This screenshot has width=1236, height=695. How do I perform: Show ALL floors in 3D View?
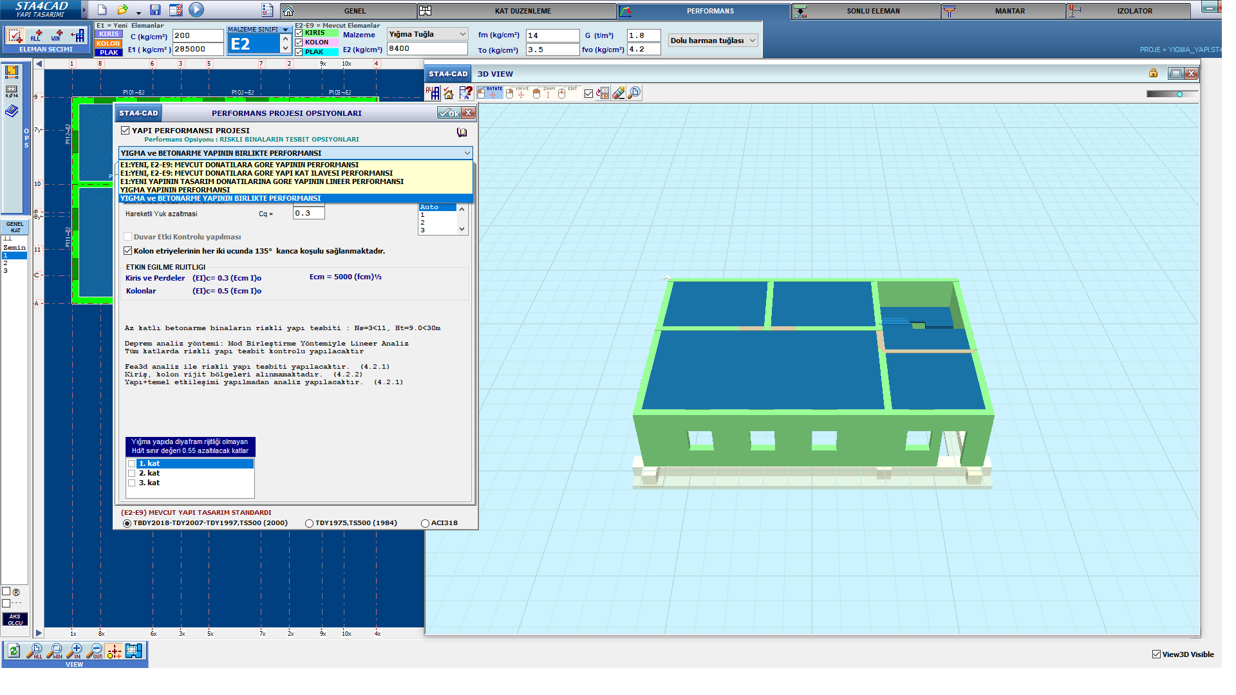tap(433, 93)
